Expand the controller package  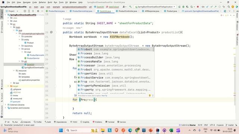pyautogui.click(x=19, y=36)
